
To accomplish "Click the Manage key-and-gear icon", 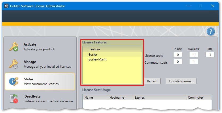I will click(14, 64).
